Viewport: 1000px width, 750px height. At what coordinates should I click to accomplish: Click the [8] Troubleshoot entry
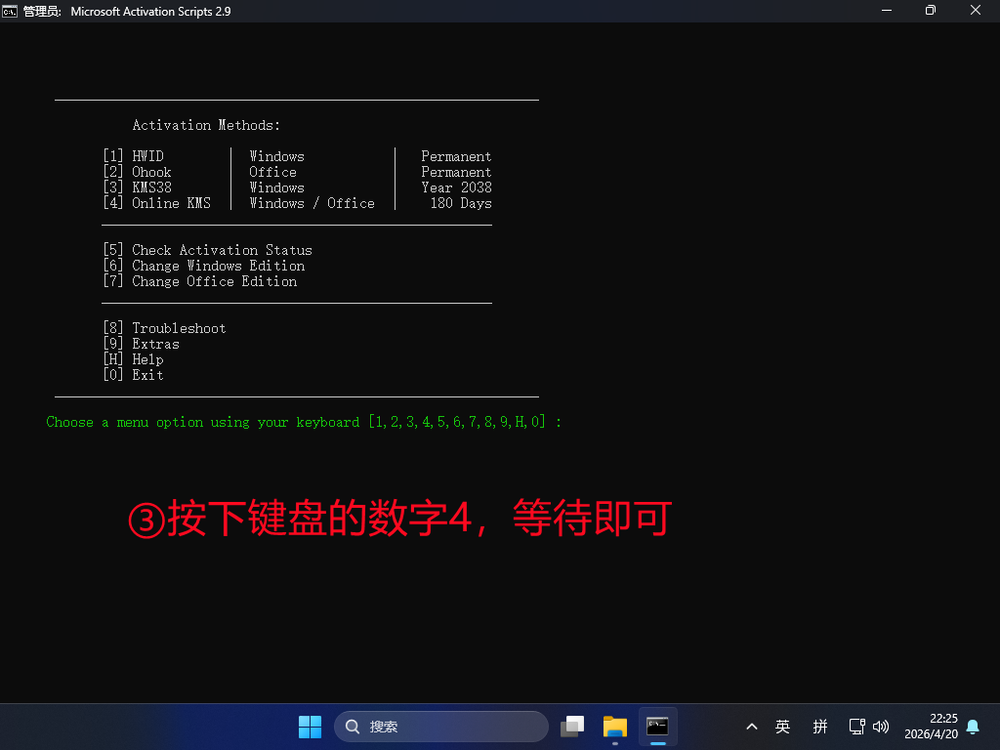click(x=164, y=328)
